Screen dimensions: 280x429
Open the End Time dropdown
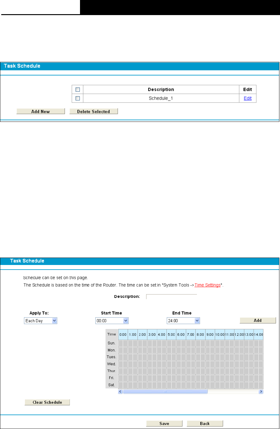[x=183, y=321]
